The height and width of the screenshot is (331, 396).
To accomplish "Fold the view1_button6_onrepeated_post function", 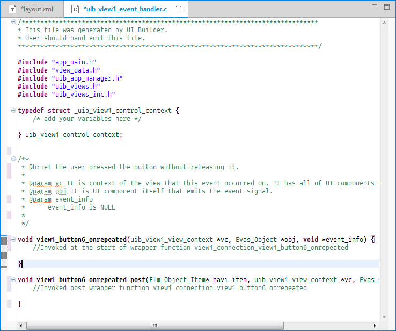I will [x=13, y=280].
